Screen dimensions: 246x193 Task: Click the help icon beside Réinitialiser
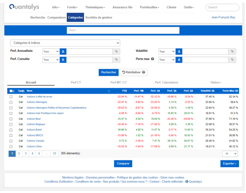[x=144, y=72]
